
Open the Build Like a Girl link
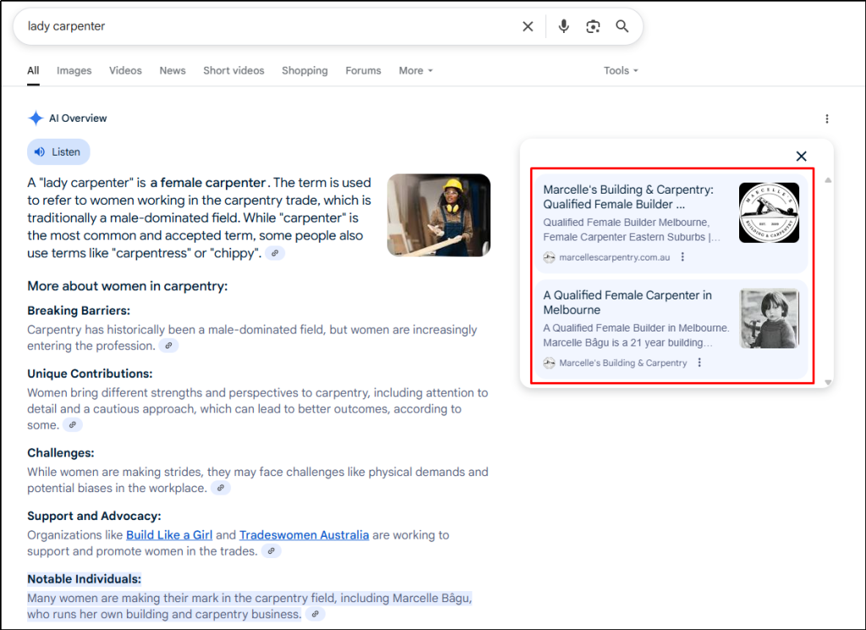click(169, 535)
